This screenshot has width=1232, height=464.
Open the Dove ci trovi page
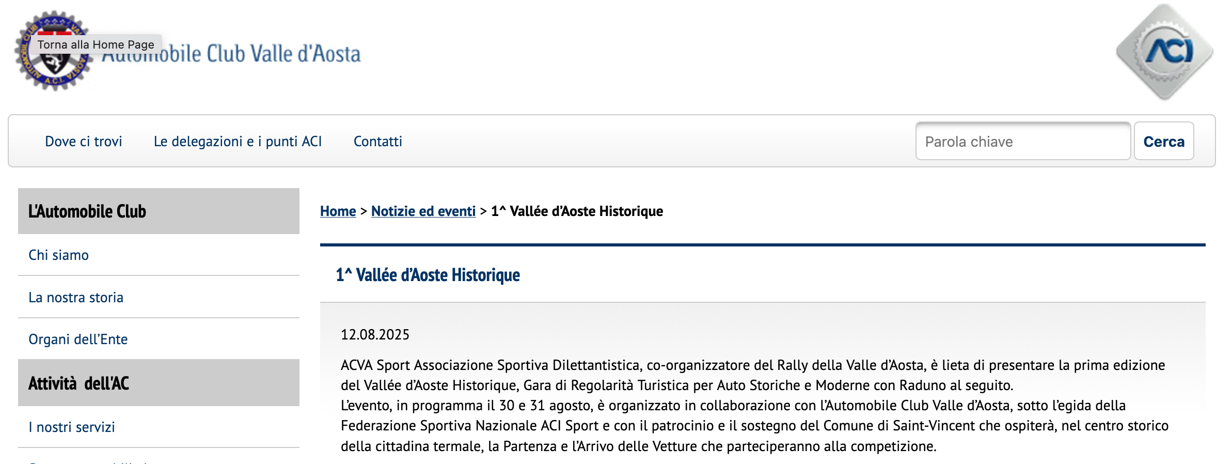[83, 142]
